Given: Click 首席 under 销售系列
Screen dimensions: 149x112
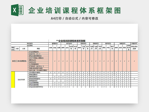Looking at the screenshot, I should 116,47.
